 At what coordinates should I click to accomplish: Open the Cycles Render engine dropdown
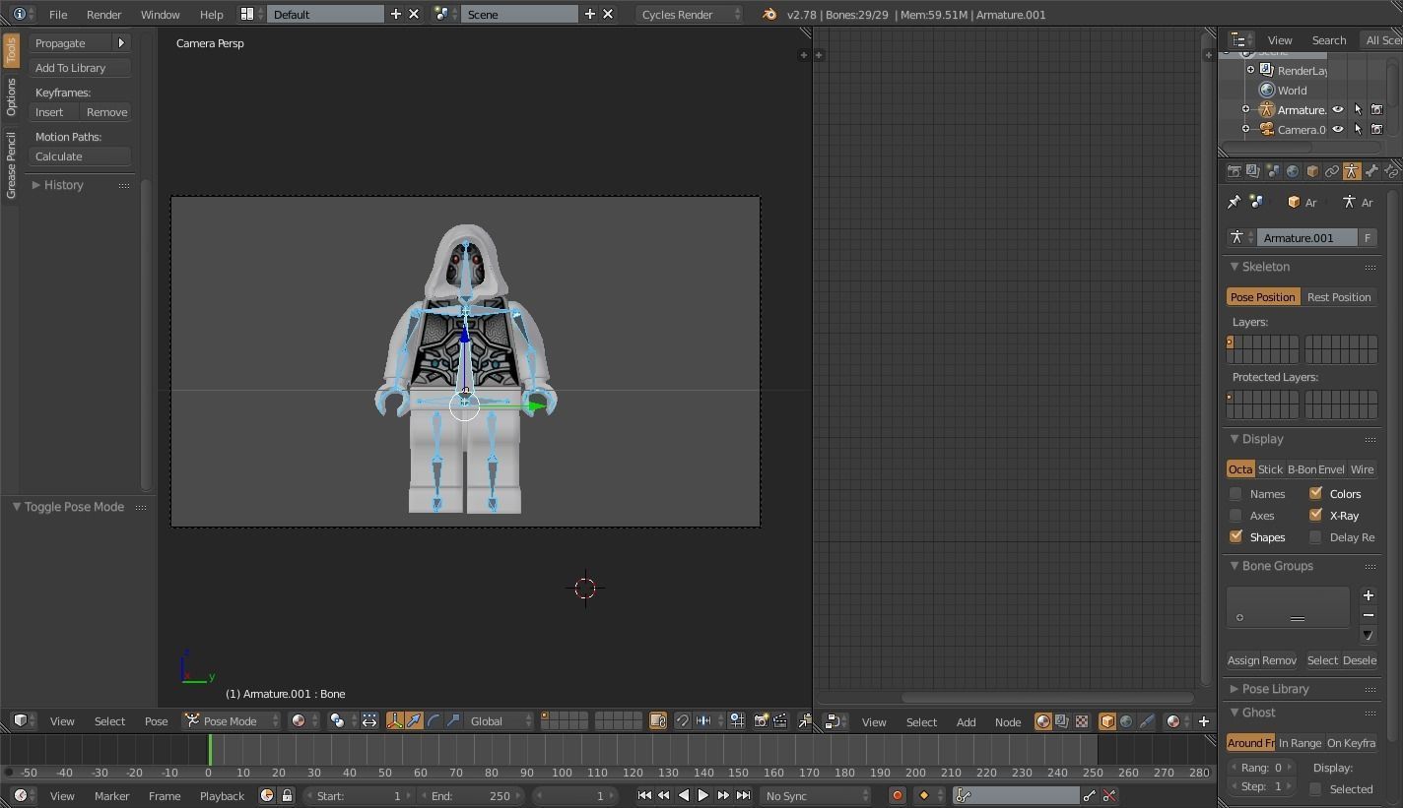(690, 15)
